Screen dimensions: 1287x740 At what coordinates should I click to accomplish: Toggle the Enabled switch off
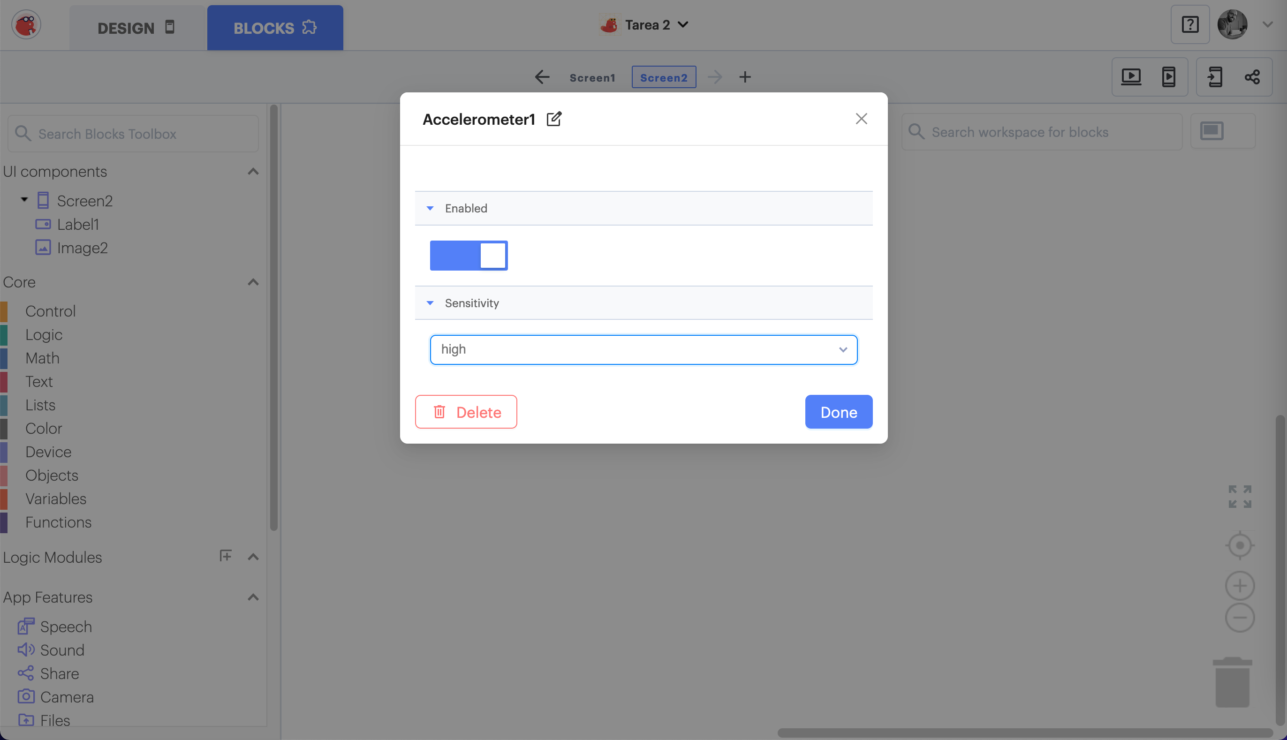pyautogui.click(x=469, y=256)
